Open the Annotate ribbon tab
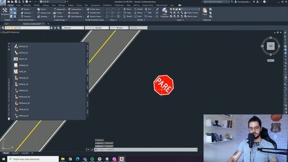Image resolution: width=288 pixels, height=162 pixels. point(27,5)
